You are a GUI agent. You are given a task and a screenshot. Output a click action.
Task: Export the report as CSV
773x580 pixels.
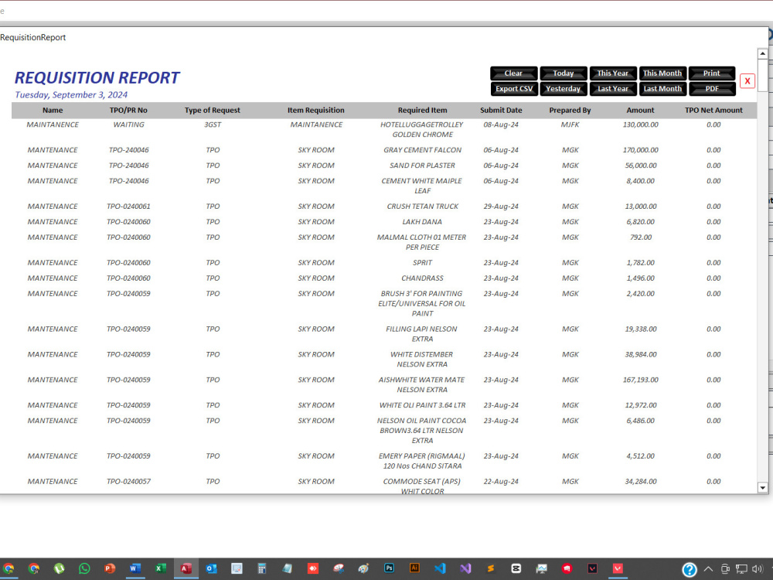pyautogui.click(x=514, y=88)
